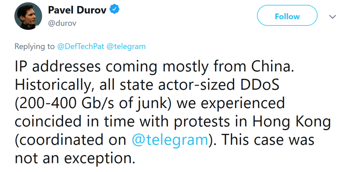Click the @telegram mention in tweet body
357x172 pixels.
point(170,139)
